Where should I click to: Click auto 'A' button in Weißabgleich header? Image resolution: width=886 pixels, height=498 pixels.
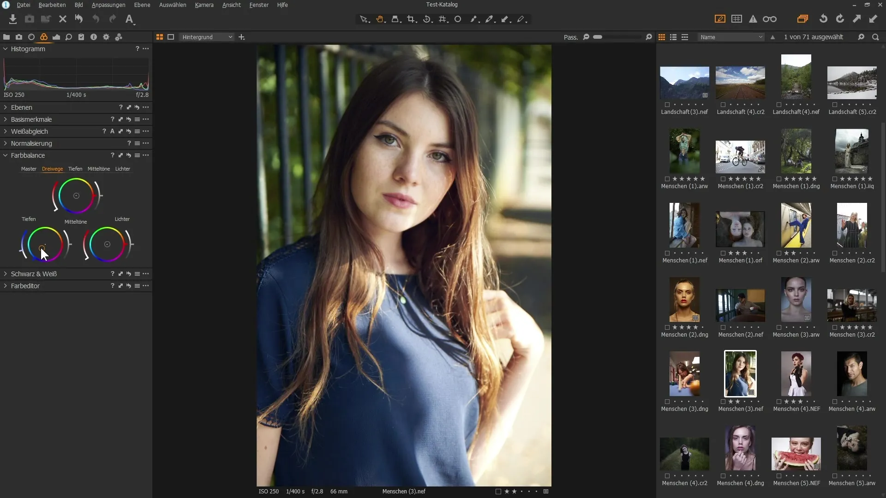(112, 131)
